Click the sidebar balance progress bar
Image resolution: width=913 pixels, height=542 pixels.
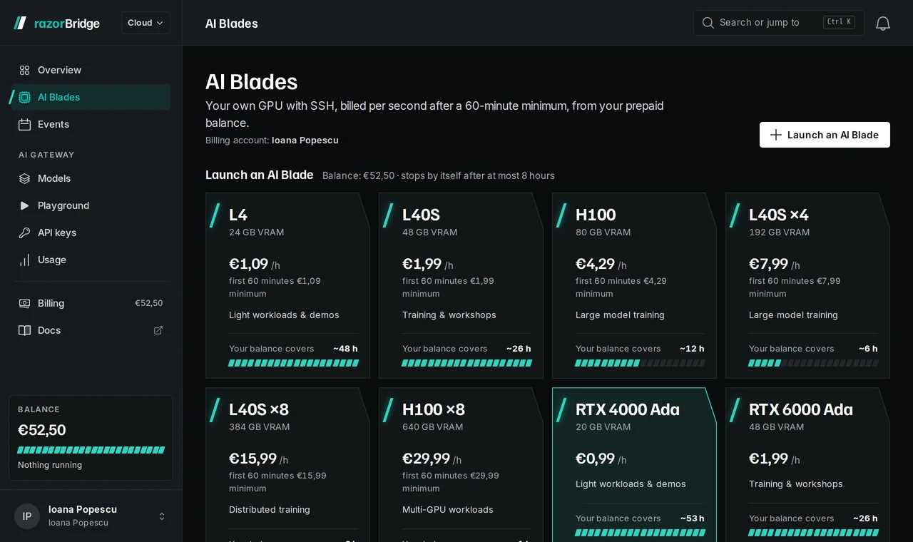click(x=91, y=450)
